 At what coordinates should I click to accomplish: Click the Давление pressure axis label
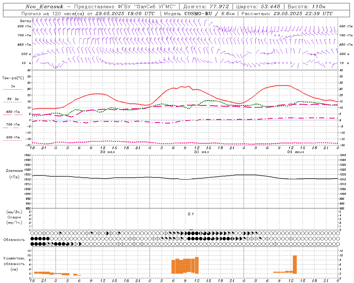(14, 171)
